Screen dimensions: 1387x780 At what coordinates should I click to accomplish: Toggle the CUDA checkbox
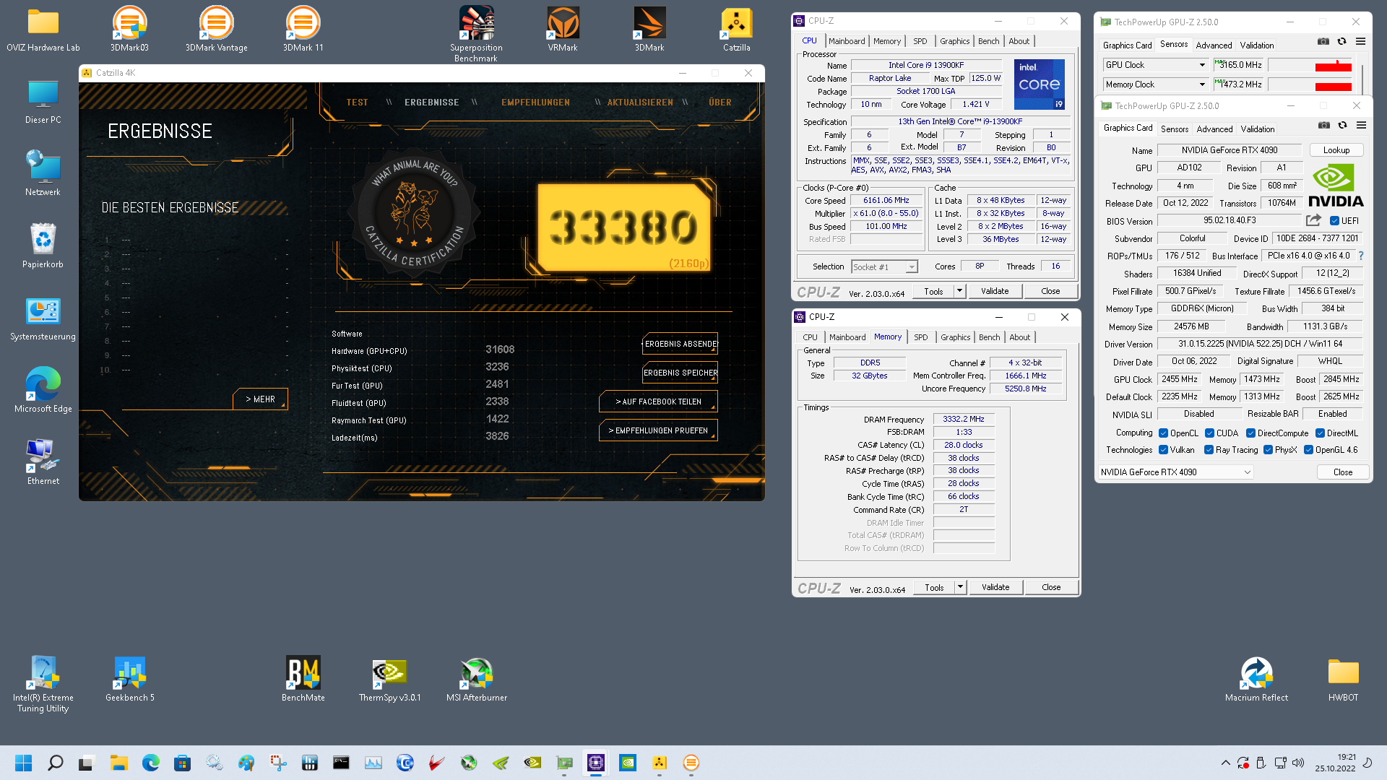tap(1209, 433)
